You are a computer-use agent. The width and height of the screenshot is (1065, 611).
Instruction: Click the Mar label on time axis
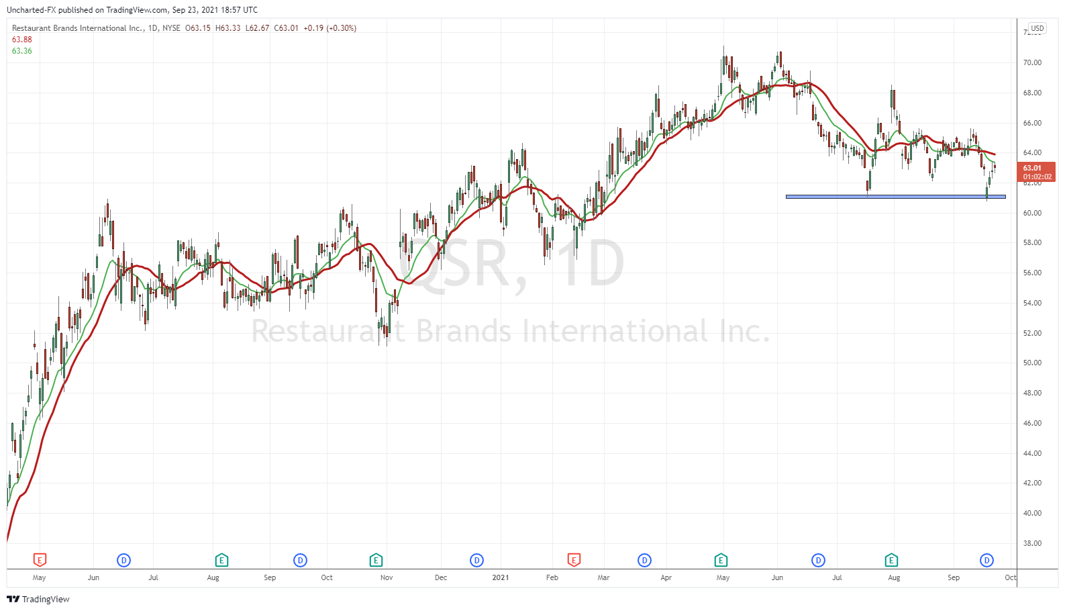point(603,577)
